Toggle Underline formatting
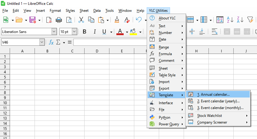Screen dimensions: 257x139 [104, 31]
